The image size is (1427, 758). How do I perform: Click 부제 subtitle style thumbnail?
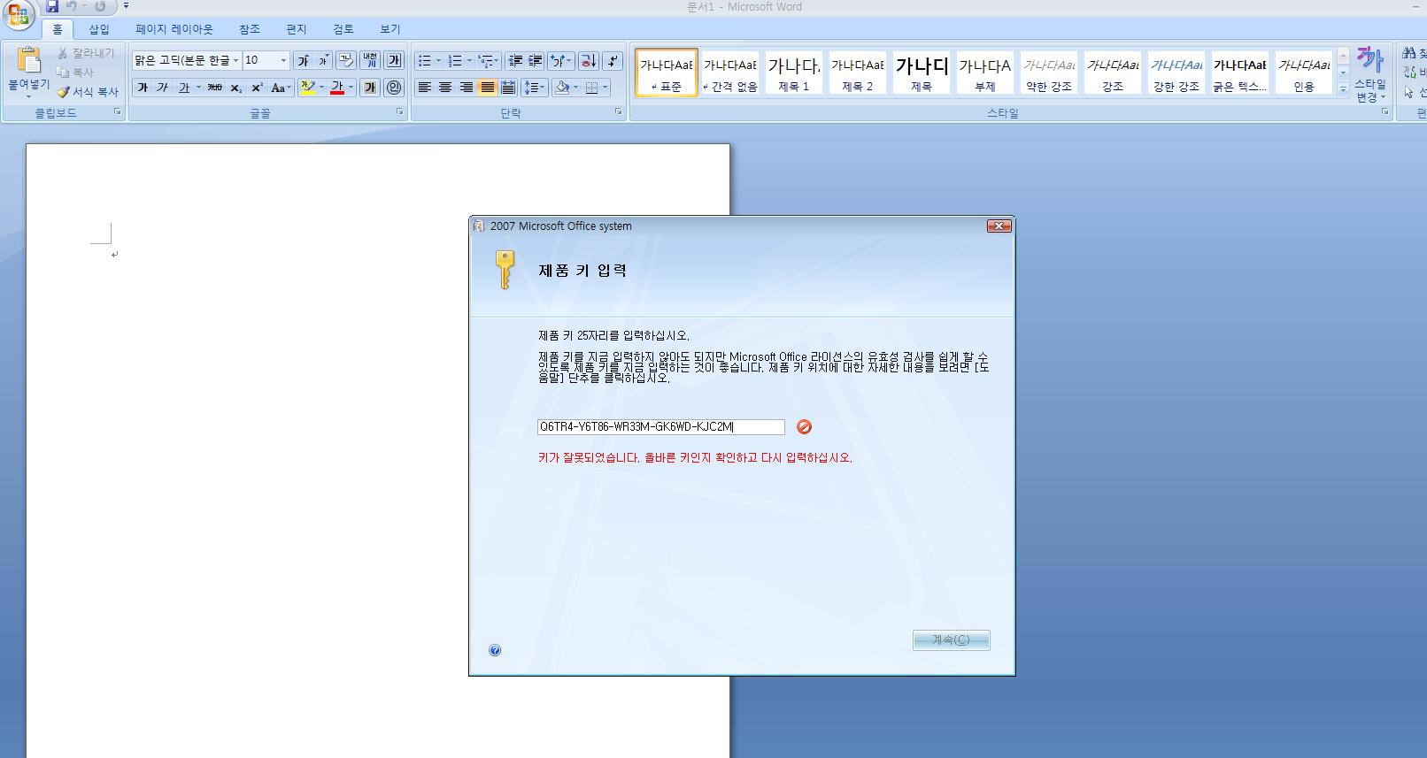click(984, 73)
